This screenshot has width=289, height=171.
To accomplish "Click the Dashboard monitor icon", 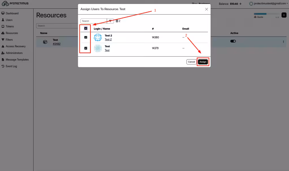I will pos(3,13).
